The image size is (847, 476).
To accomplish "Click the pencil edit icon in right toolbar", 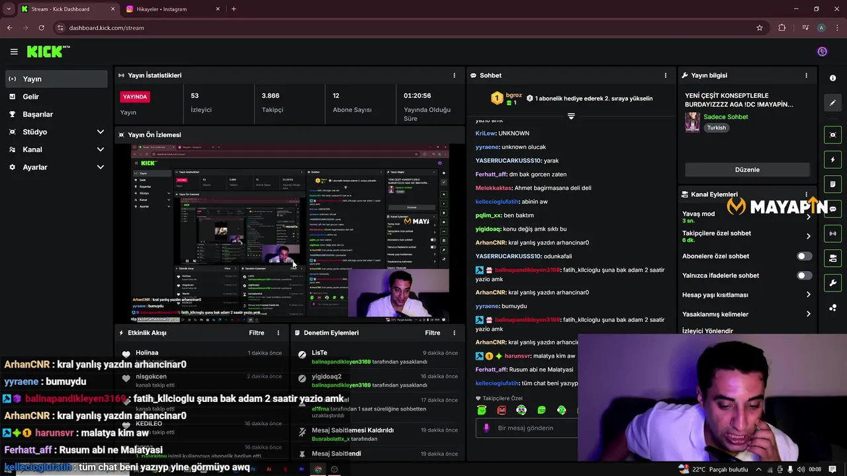I will click(x=832, y=102).
